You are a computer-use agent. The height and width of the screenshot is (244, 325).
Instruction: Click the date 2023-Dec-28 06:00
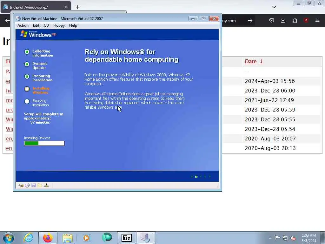click(x=270, y=91)
